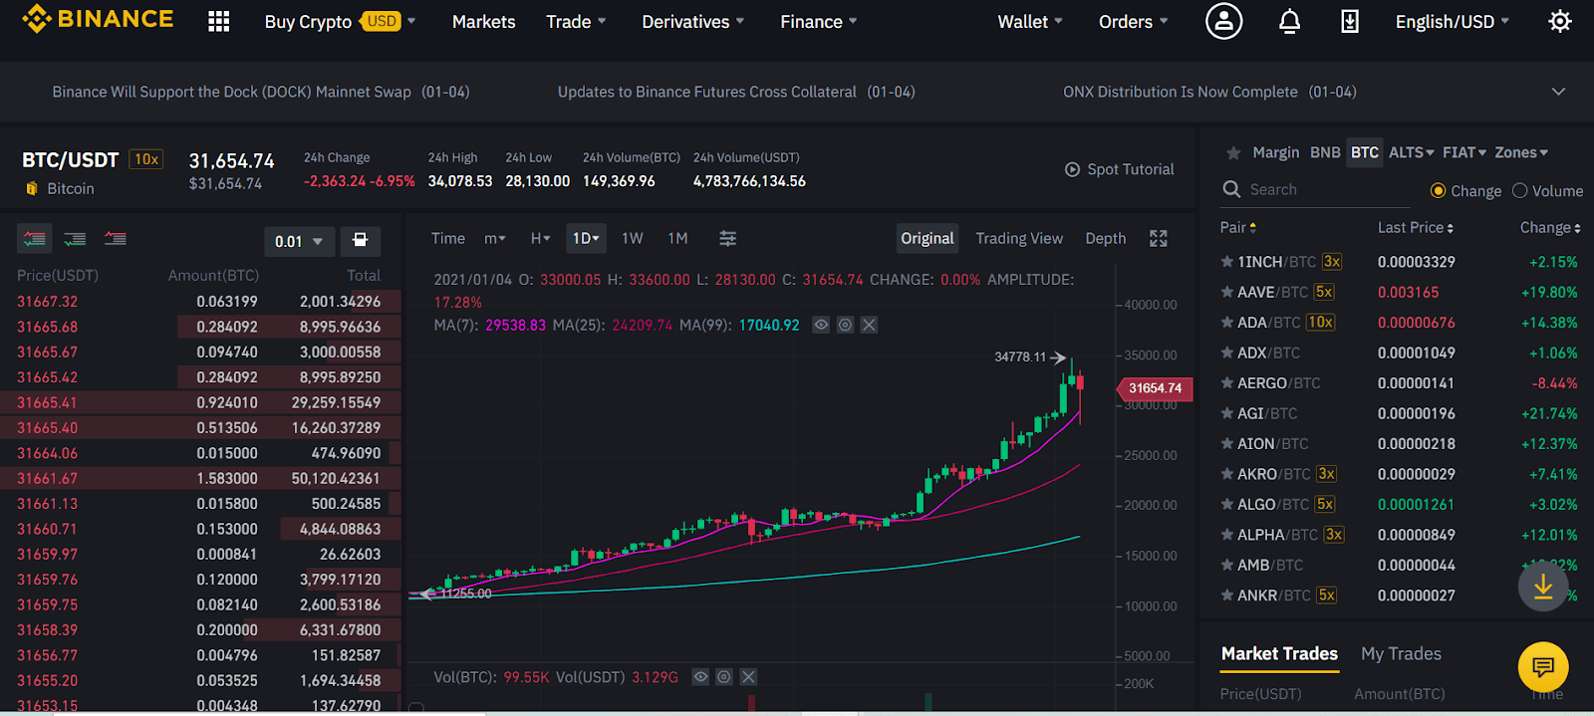The width and height of the screenshot is (1594, 716).
Task: Open DOCK Mainnet Swap announcement
Action: pos(261,92)
